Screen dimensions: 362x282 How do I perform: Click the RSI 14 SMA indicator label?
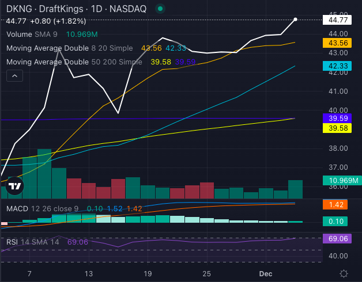coord(33,242)
